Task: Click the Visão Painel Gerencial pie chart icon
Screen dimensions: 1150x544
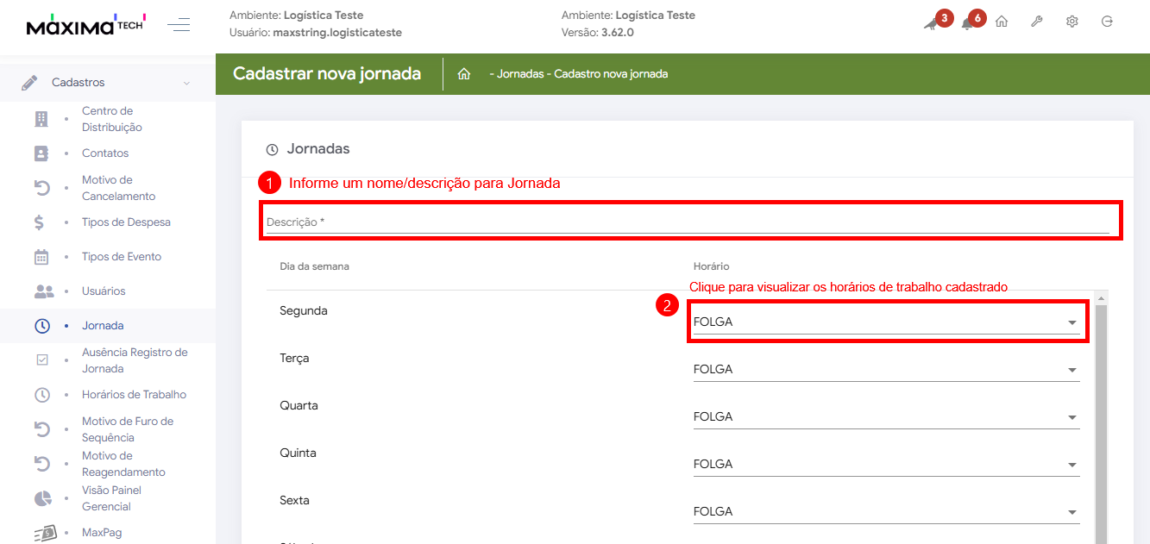Action: 41,498
